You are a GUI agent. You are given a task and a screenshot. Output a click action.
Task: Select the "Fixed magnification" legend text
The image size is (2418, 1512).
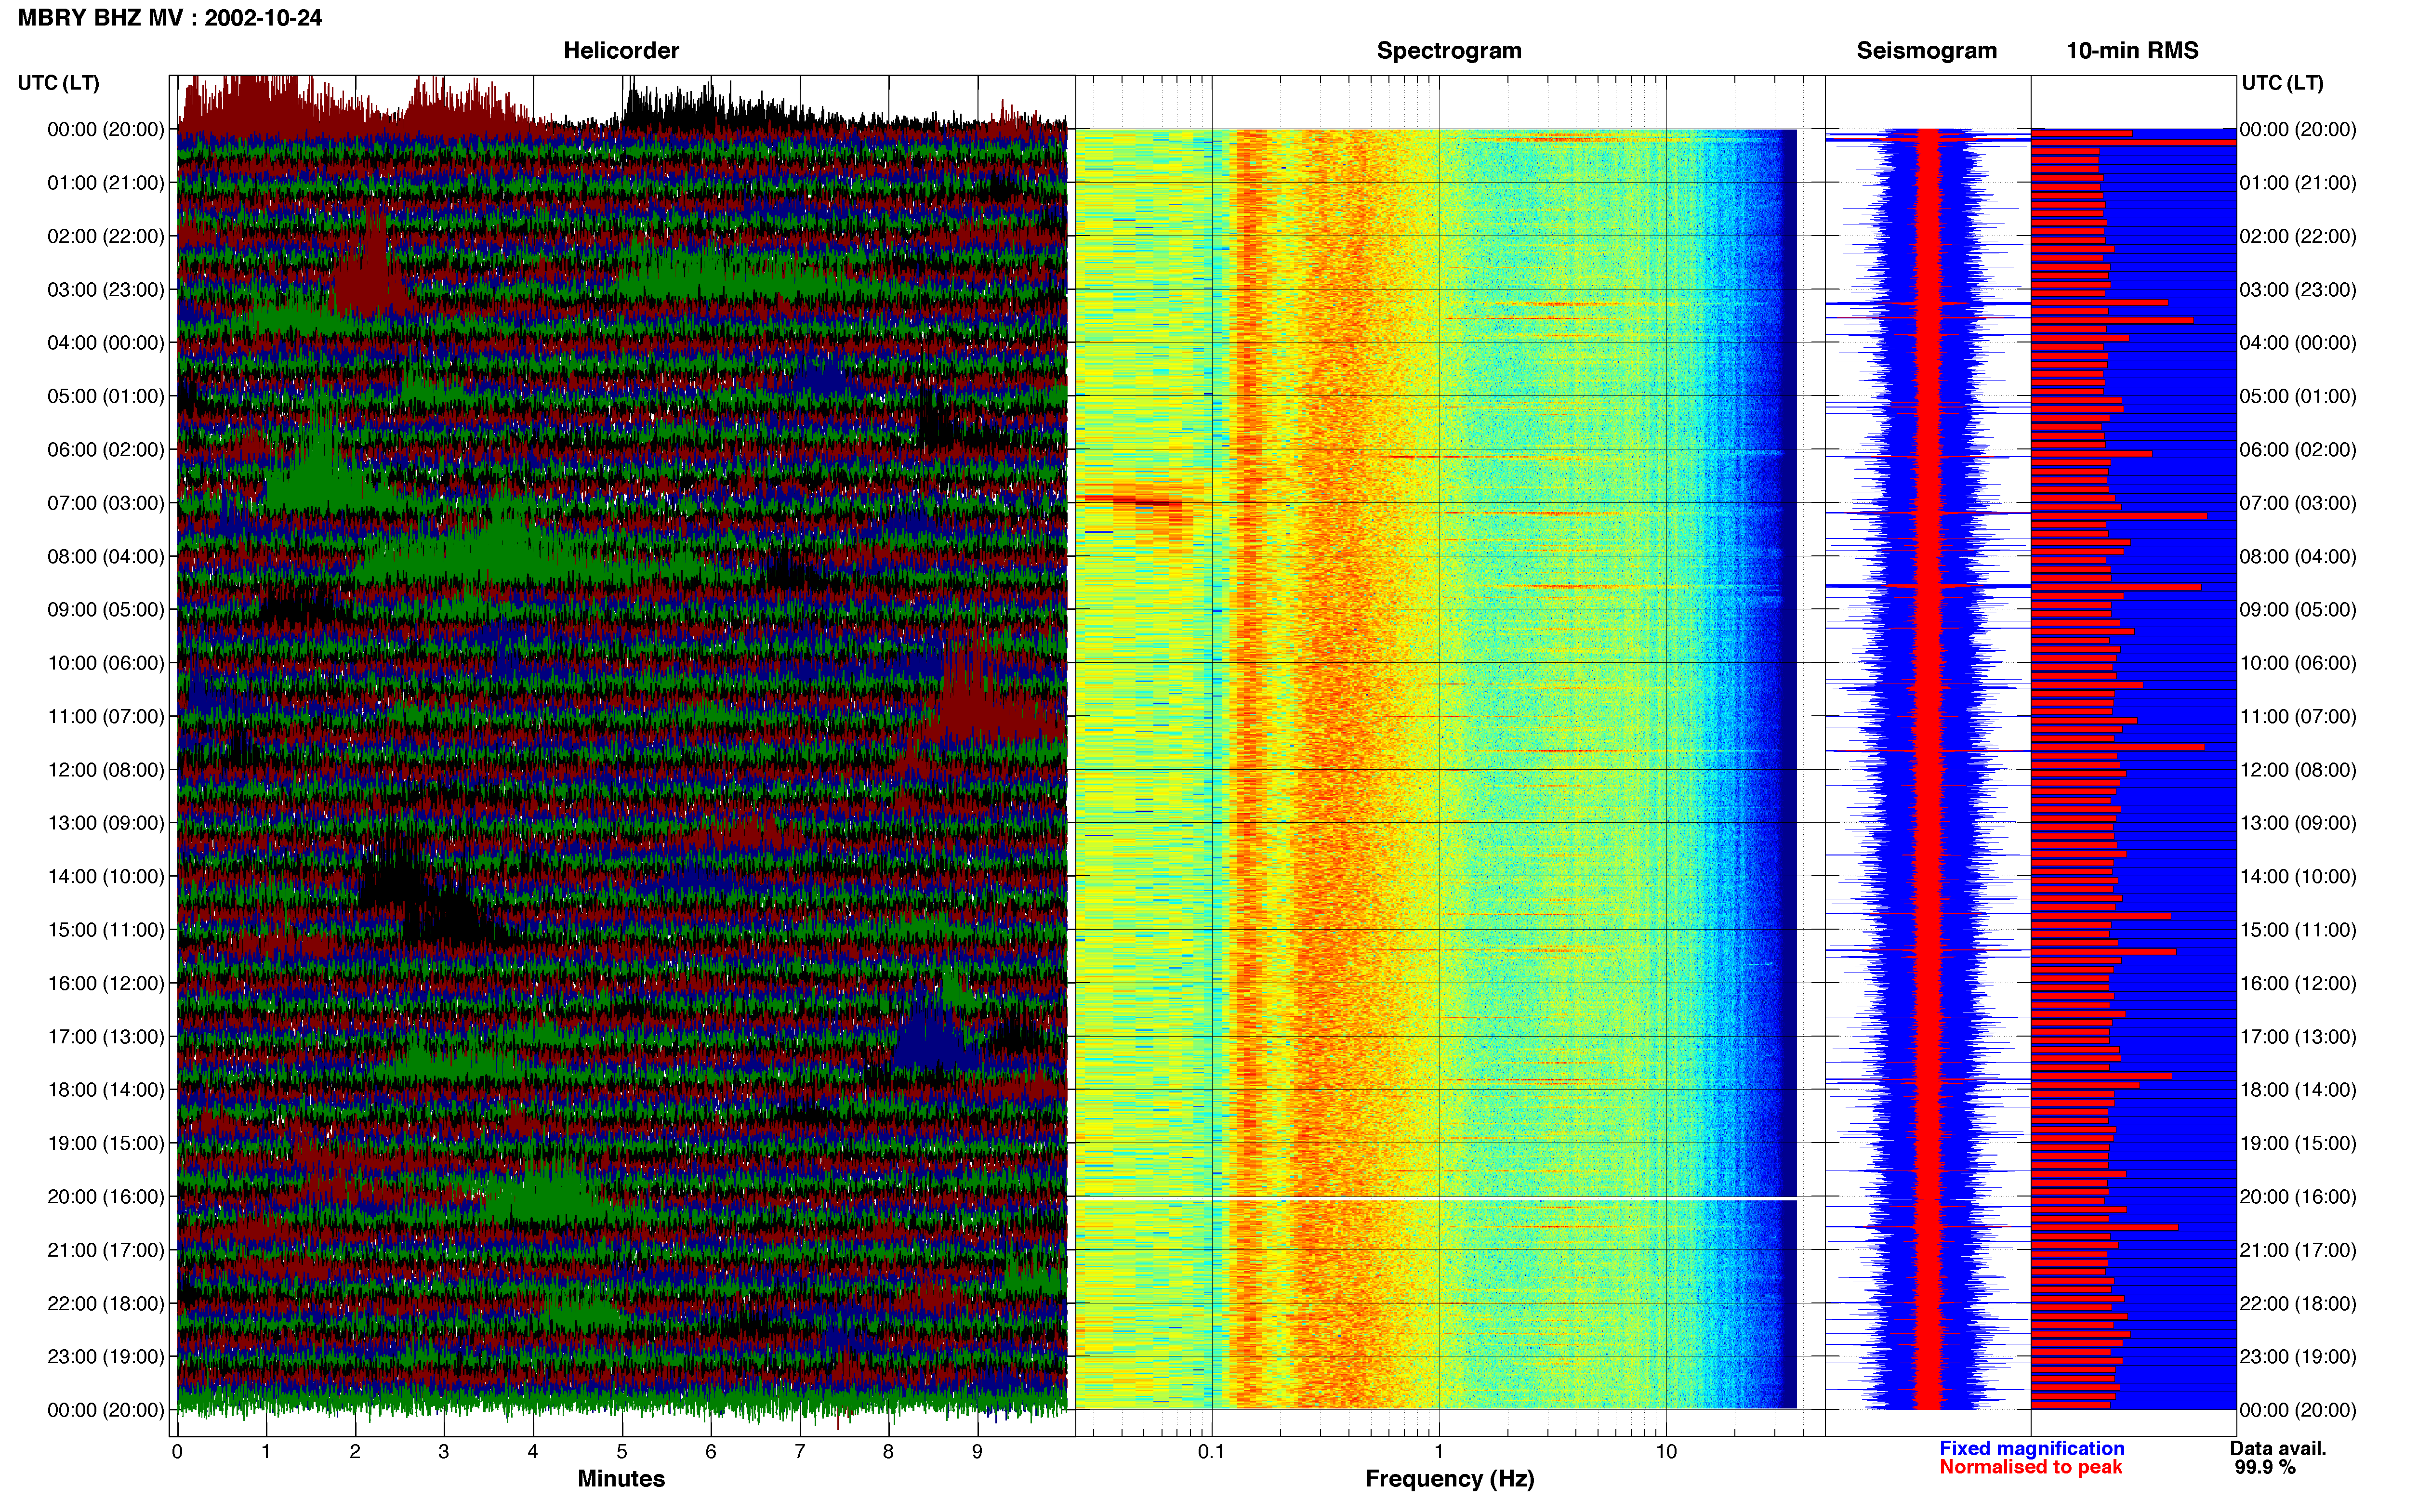(x=2031, y=1448)
